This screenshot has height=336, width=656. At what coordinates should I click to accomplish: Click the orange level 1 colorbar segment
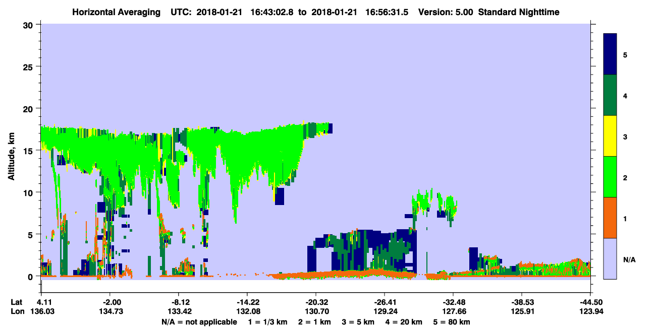pos(610,218)
